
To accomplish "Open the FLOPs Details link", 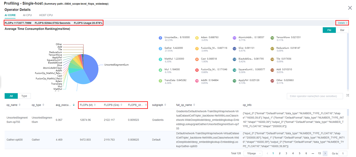I will tap(343, 23).
